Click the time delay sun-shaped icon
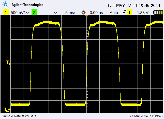The image size is (164, 119). point(84,12)
